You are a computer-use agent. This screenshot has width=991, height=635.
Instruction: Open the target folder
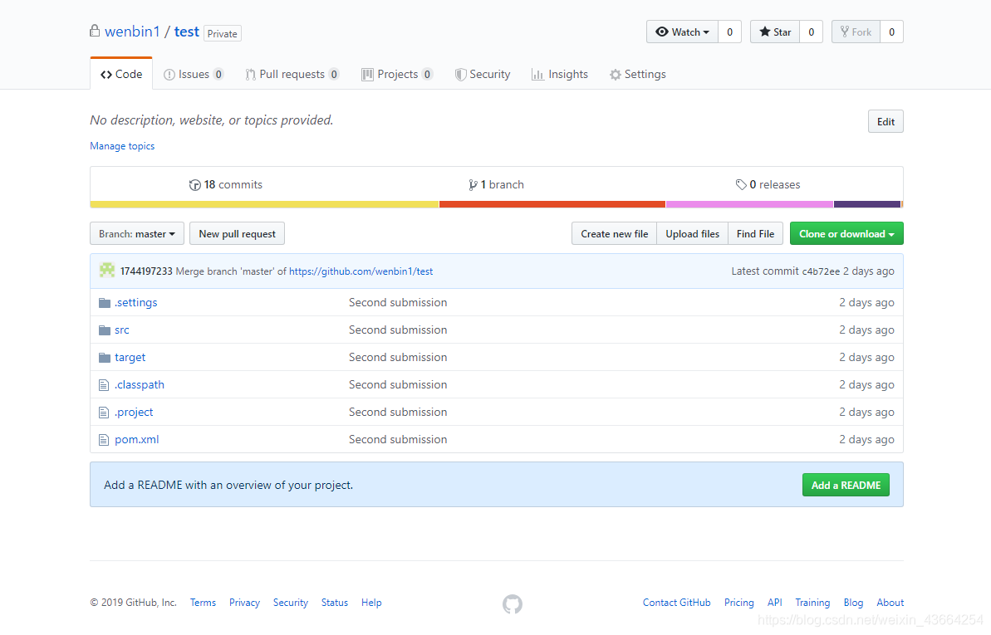(130, 358)
